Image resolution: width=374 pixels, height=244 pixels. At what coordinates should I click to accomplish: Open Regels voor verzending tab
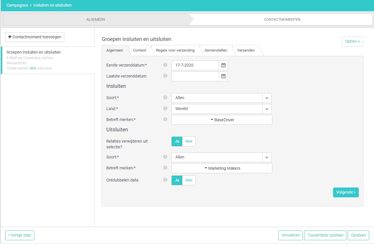point(175,50)
